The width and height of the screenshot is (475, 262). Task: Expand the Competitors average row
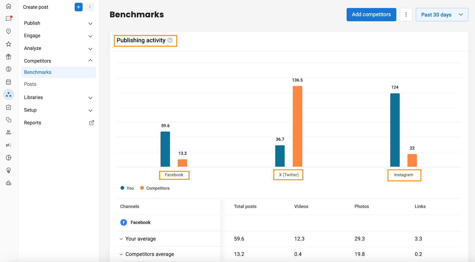click(x=121, y=254)
